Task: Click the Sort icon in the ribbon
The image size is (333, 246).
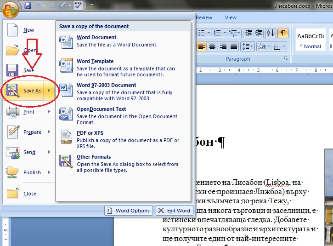Action: point(271,33)
